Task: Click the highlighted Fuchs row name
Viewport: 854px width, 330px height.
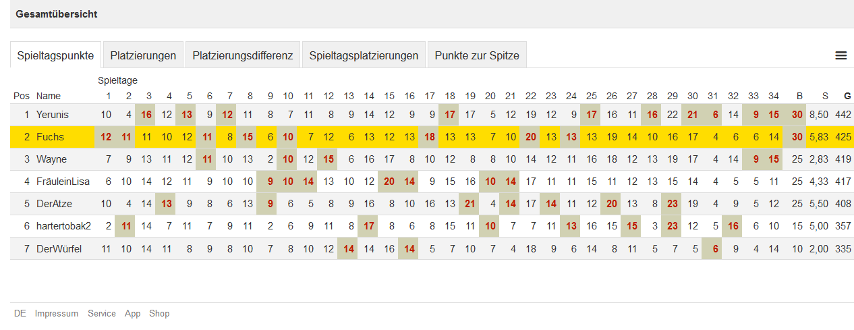Action: 51,137
